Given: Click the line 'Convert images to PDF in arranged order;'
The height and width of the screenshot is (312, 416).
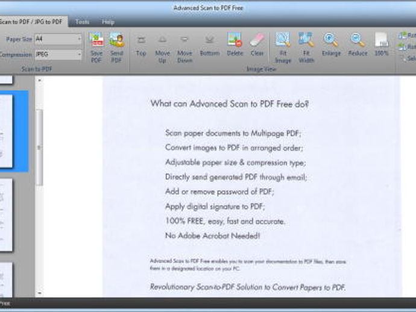Looking at the screenshot, I should click(234, 148).
